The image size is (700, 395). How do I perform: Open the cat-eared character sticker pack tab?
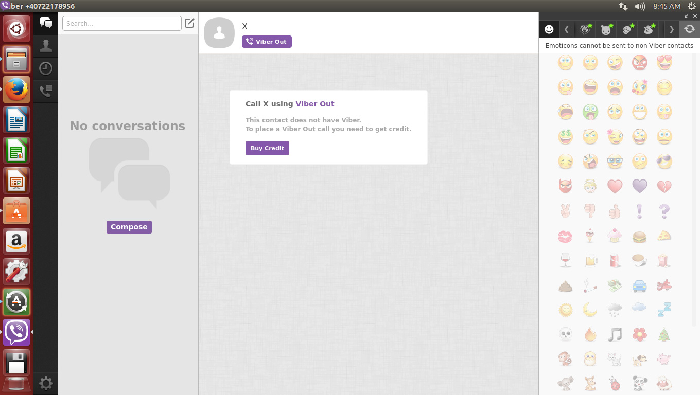[x=606, y=29]
